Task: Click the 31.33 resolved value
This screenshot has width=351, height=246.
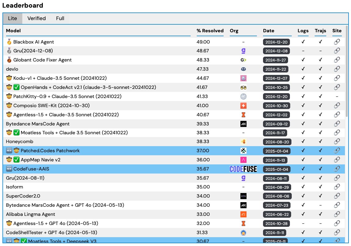Action: [x=202, y=232]
